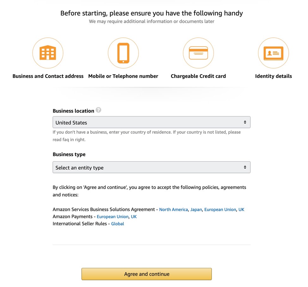The image size is (308, 287).
Task: Click the identity card icon
Action: click(274, 53)
